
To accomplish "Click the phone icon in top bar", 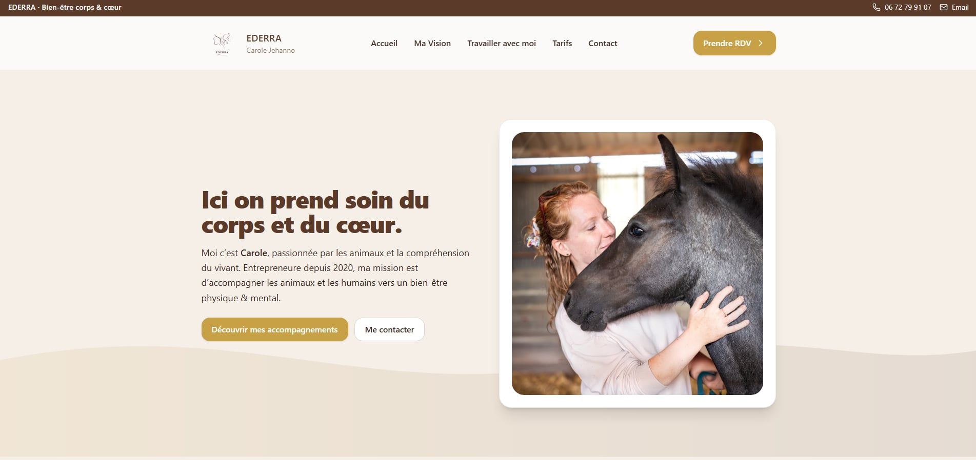I will (x=877, y=7).
